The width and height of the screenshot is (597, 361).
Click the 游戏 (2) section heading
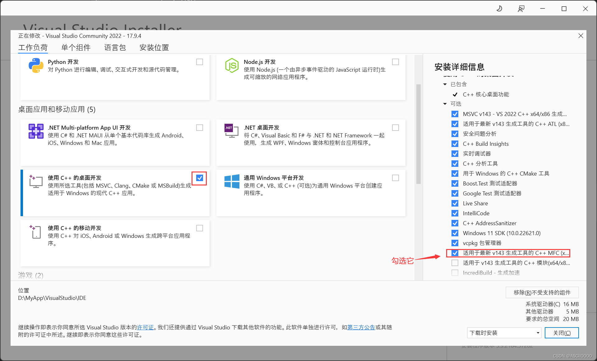[31, 275]
